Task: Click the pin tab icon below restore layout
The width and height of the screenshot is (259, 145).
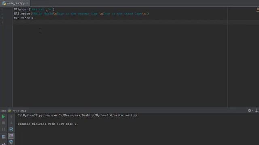Action: [4, 144]
